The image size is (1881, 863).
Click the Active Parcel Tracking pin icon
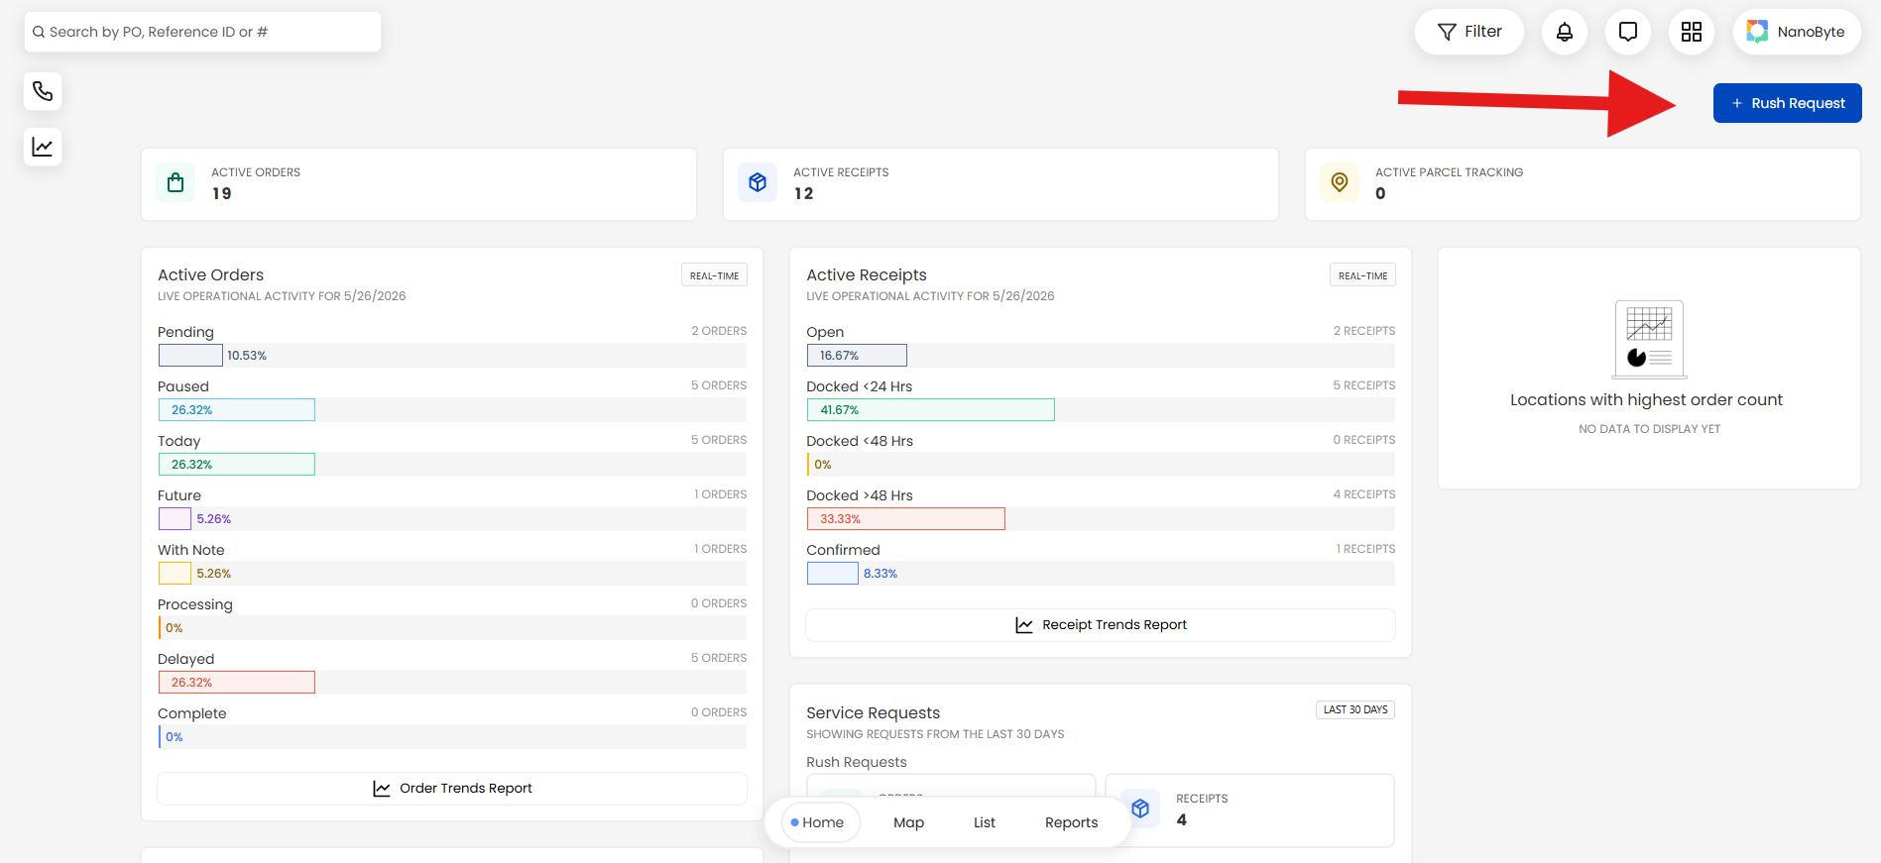tap(1340, 182)
